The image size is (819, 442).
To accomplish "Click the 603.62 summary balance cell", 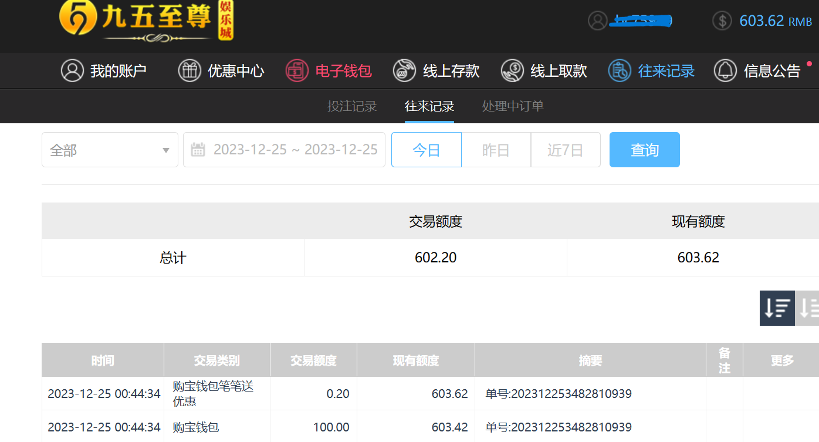I will coord(698,258).
